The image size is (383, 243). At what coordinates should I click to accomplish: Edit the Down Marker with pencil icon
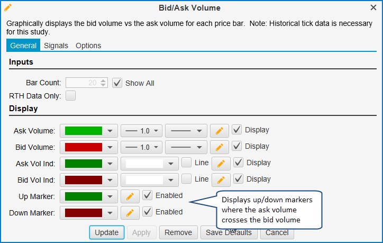point(130,213)
